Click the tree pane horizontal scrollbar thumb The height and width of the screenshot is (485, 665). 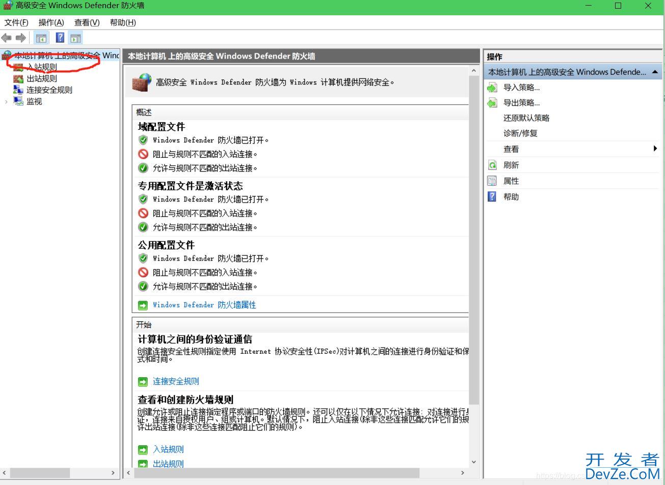point(40,473)
